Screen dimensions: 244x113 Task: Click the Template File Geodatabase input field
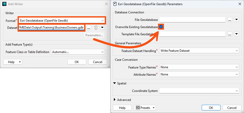click(192, 34)
